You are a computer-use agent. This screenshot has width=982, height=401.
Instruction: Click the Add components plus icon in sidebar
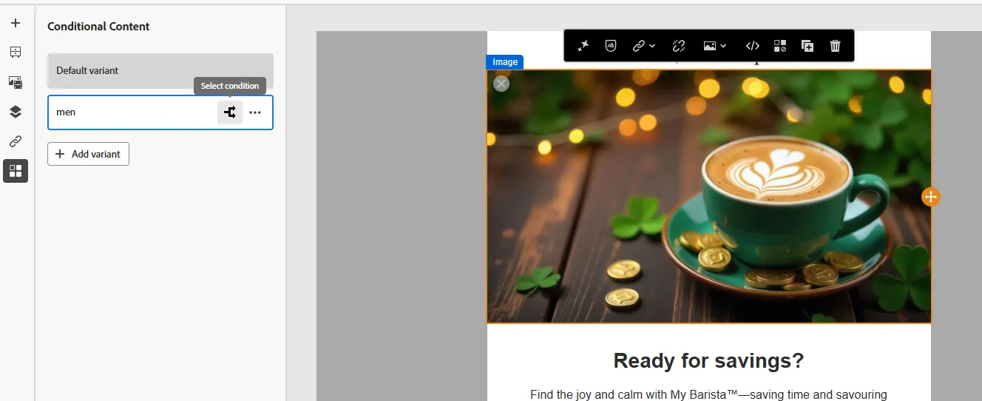pyautogui.click(x=16, y=23)
